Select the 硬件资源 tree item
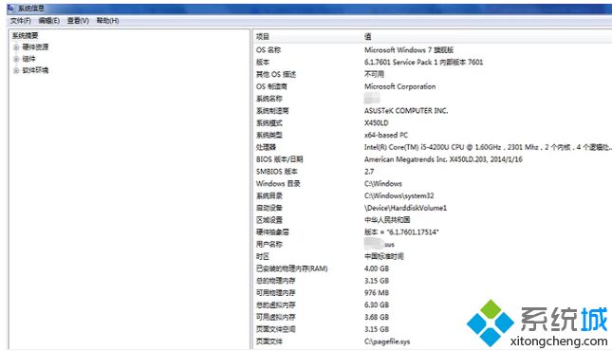The width and height of the screenshot is (612, 351). (35, 47)
